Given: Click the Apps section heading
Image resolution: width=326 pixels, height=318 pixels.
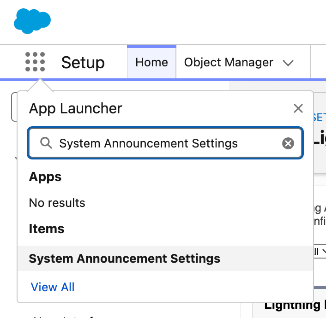Looking at the screenshot, I should (x=45, y=177).
